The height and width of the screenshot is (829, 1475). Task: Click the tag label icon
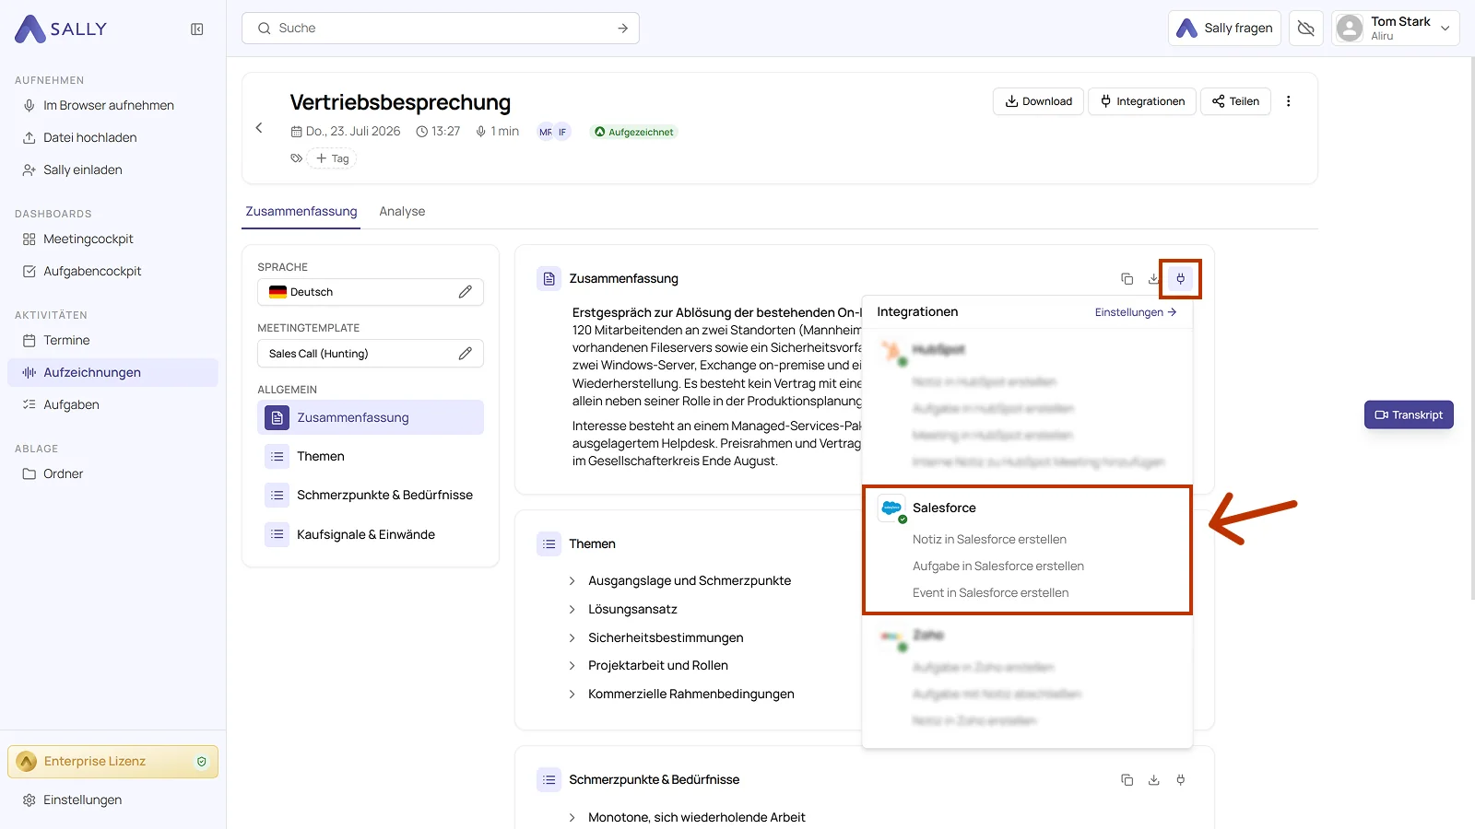(x=296, y=158)
